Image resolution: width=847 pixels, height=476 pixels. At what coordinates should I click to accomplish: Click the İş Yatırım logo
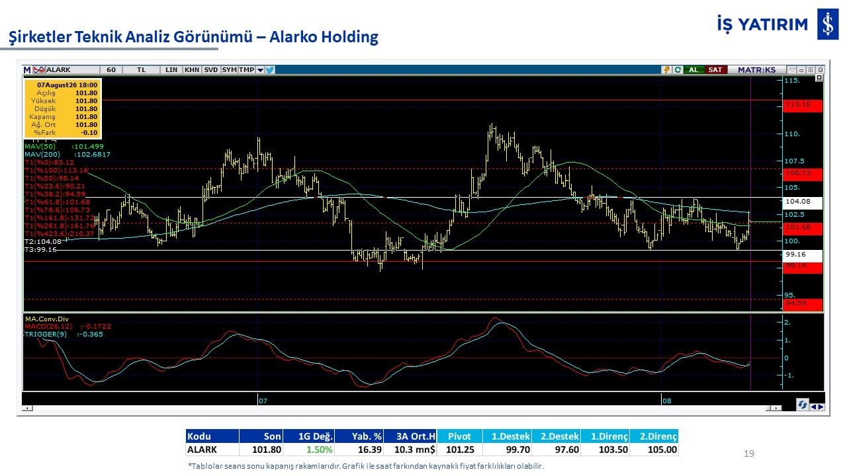tap(779, 25)
